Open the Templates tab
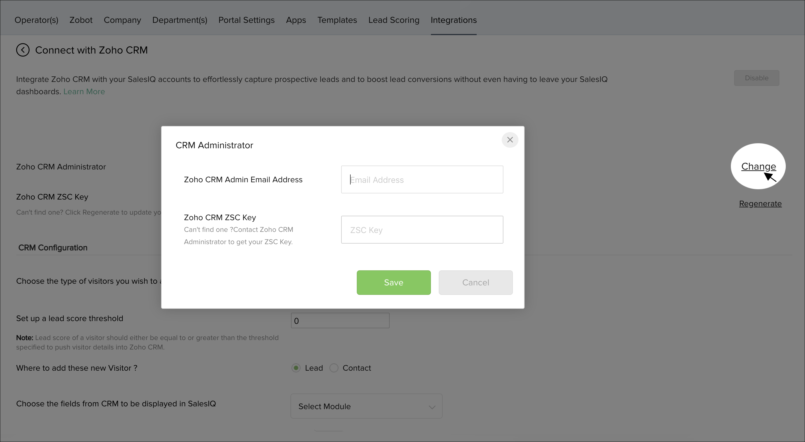The image size is (805, 442). pos(337,20)
